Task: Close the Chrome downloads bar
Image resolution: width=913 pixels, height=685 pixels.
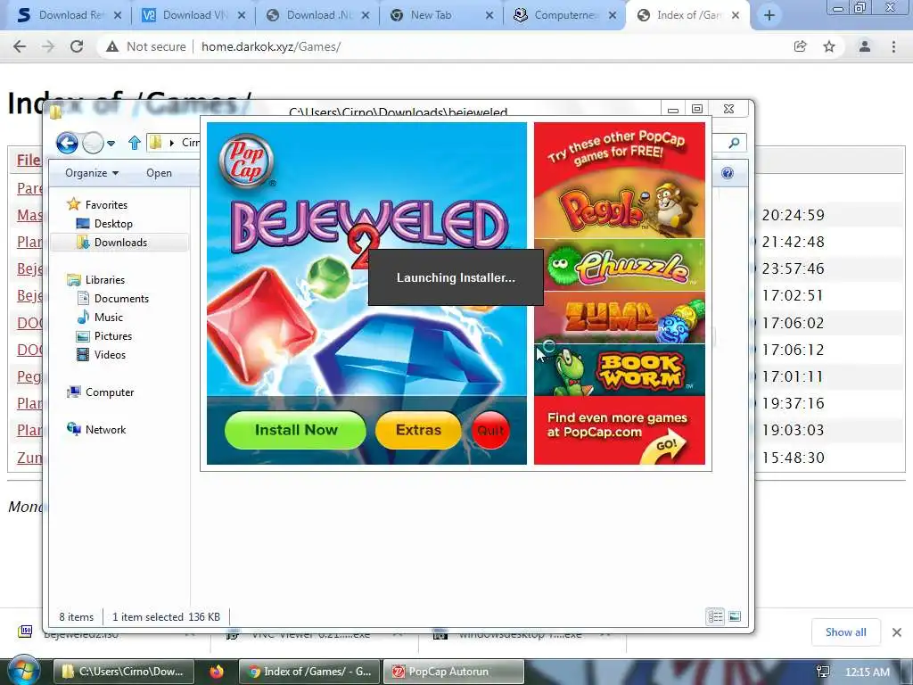Action: (x=897, y=632)
